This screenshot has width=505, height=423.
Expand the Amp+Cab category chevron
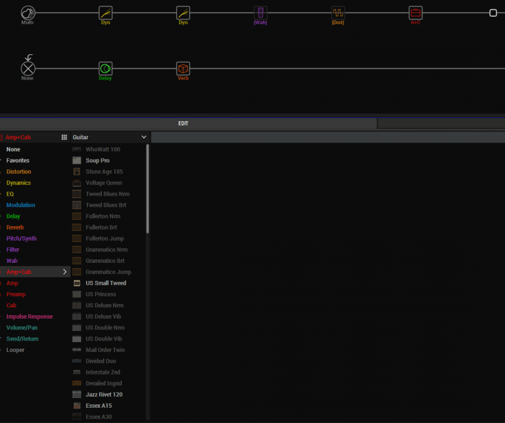(x=65, y=272)
